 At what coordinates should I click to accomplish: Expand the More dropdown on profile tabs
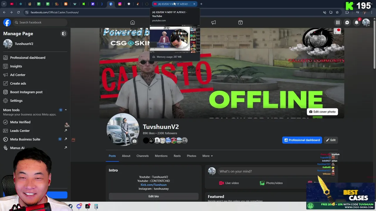207,156
